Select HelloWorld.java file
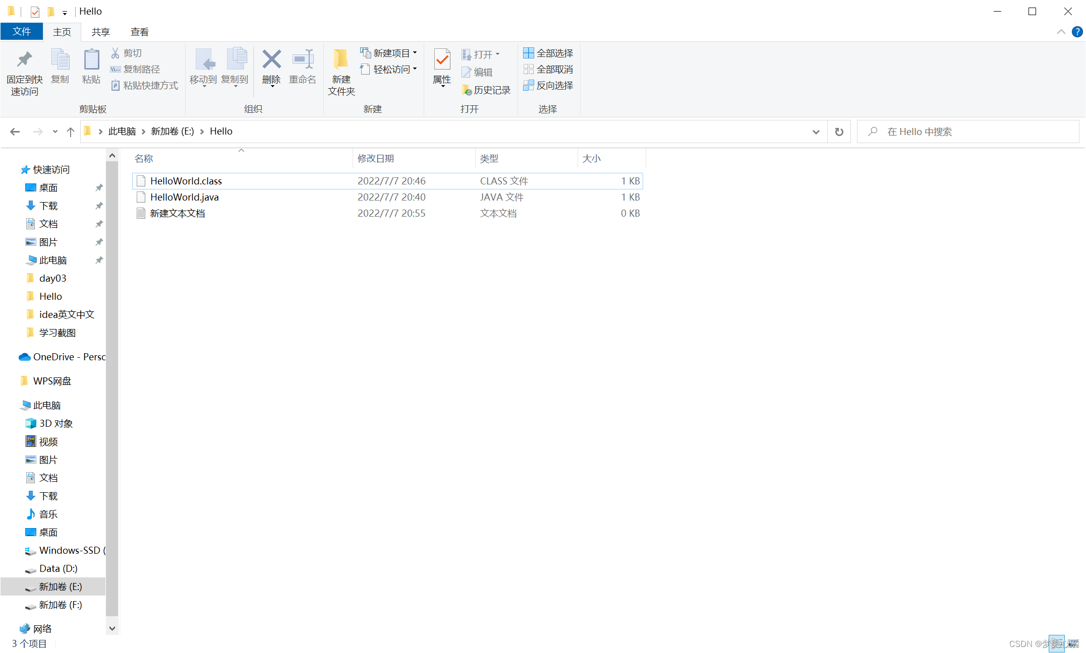1086x653 pixels. point(387,197)
